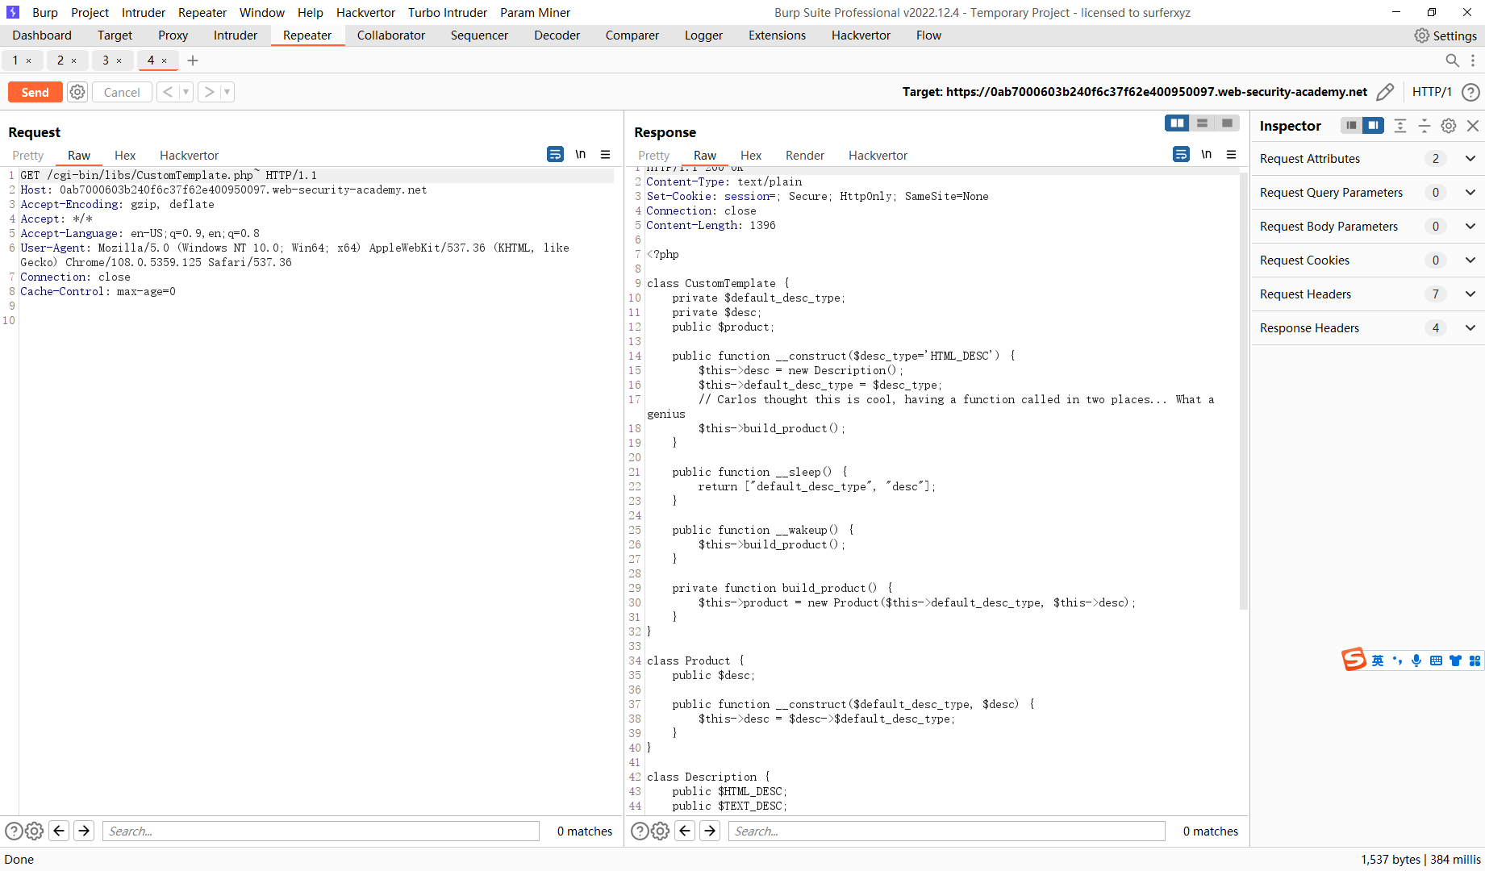Select the request Pretty view
Viewport: 1485px width, 871px height.
(28, 156)
